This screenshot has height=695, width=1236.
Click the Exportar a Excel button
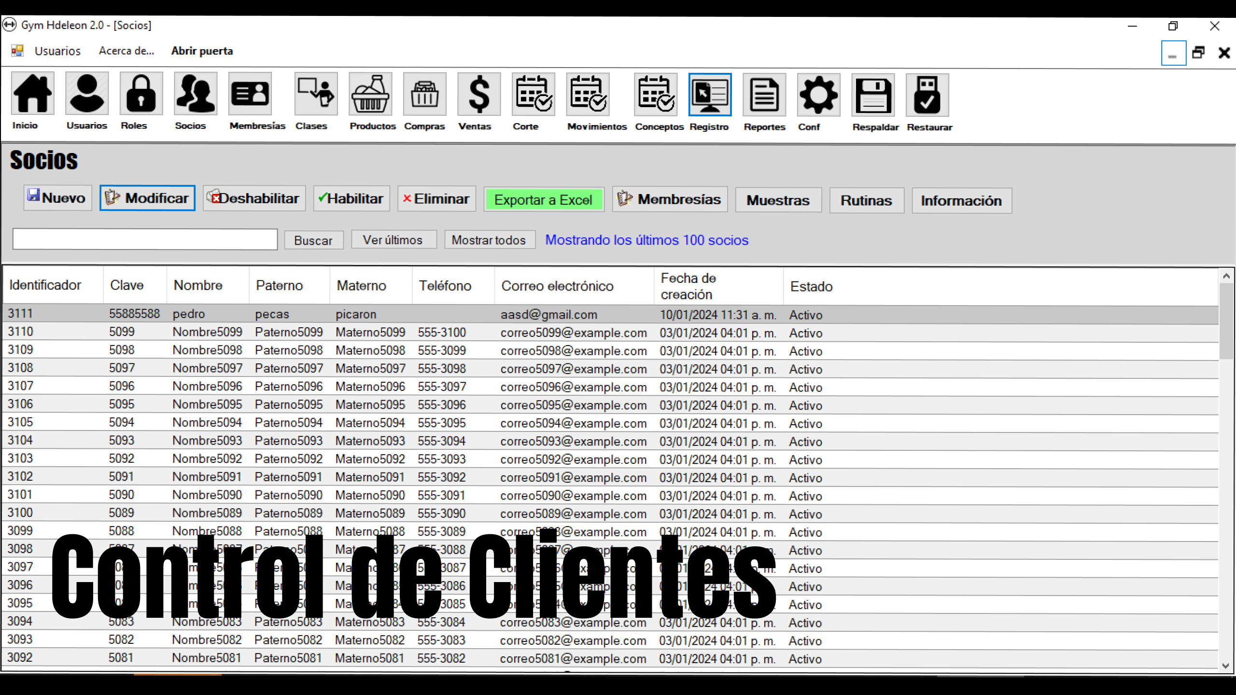(543, 200)
